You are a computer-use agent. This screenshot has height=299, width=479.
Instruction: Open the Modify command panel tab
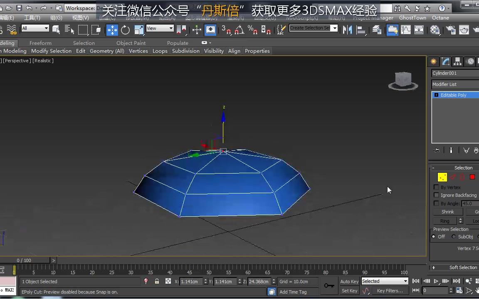click(x=445, y=61)
